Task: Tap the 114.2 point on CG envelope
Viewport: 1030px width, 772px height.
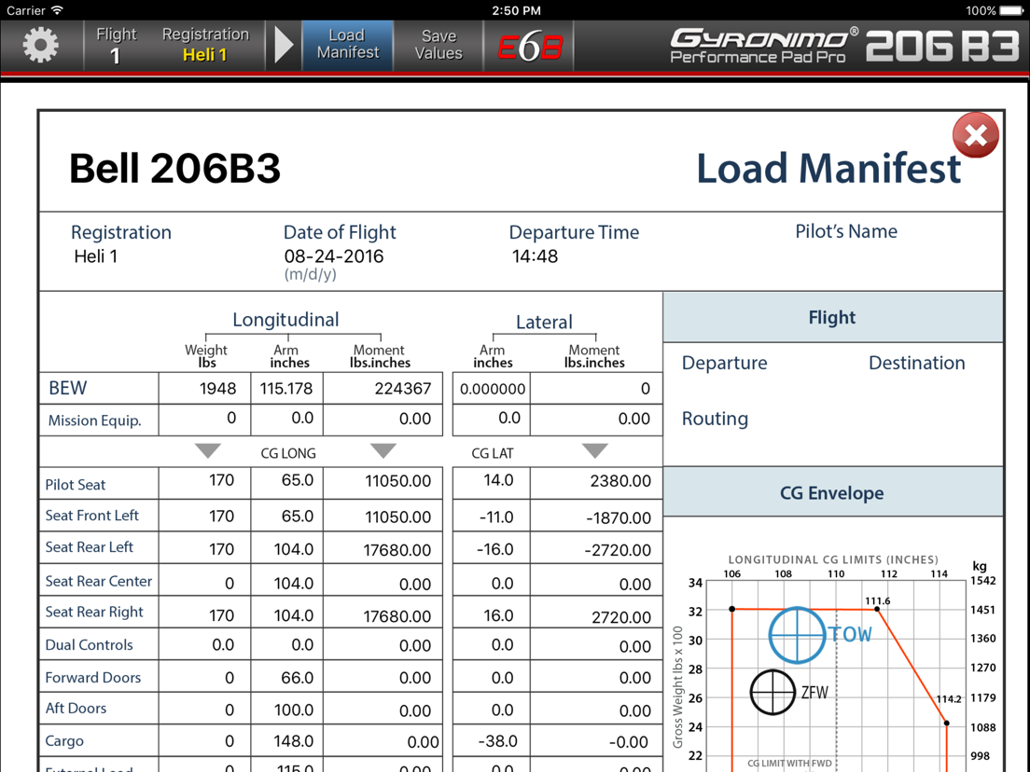Action: pyautogui.click(x=947, y=723)
